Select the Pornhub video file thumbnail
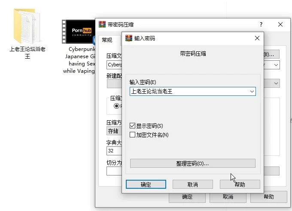 point(79,32)
